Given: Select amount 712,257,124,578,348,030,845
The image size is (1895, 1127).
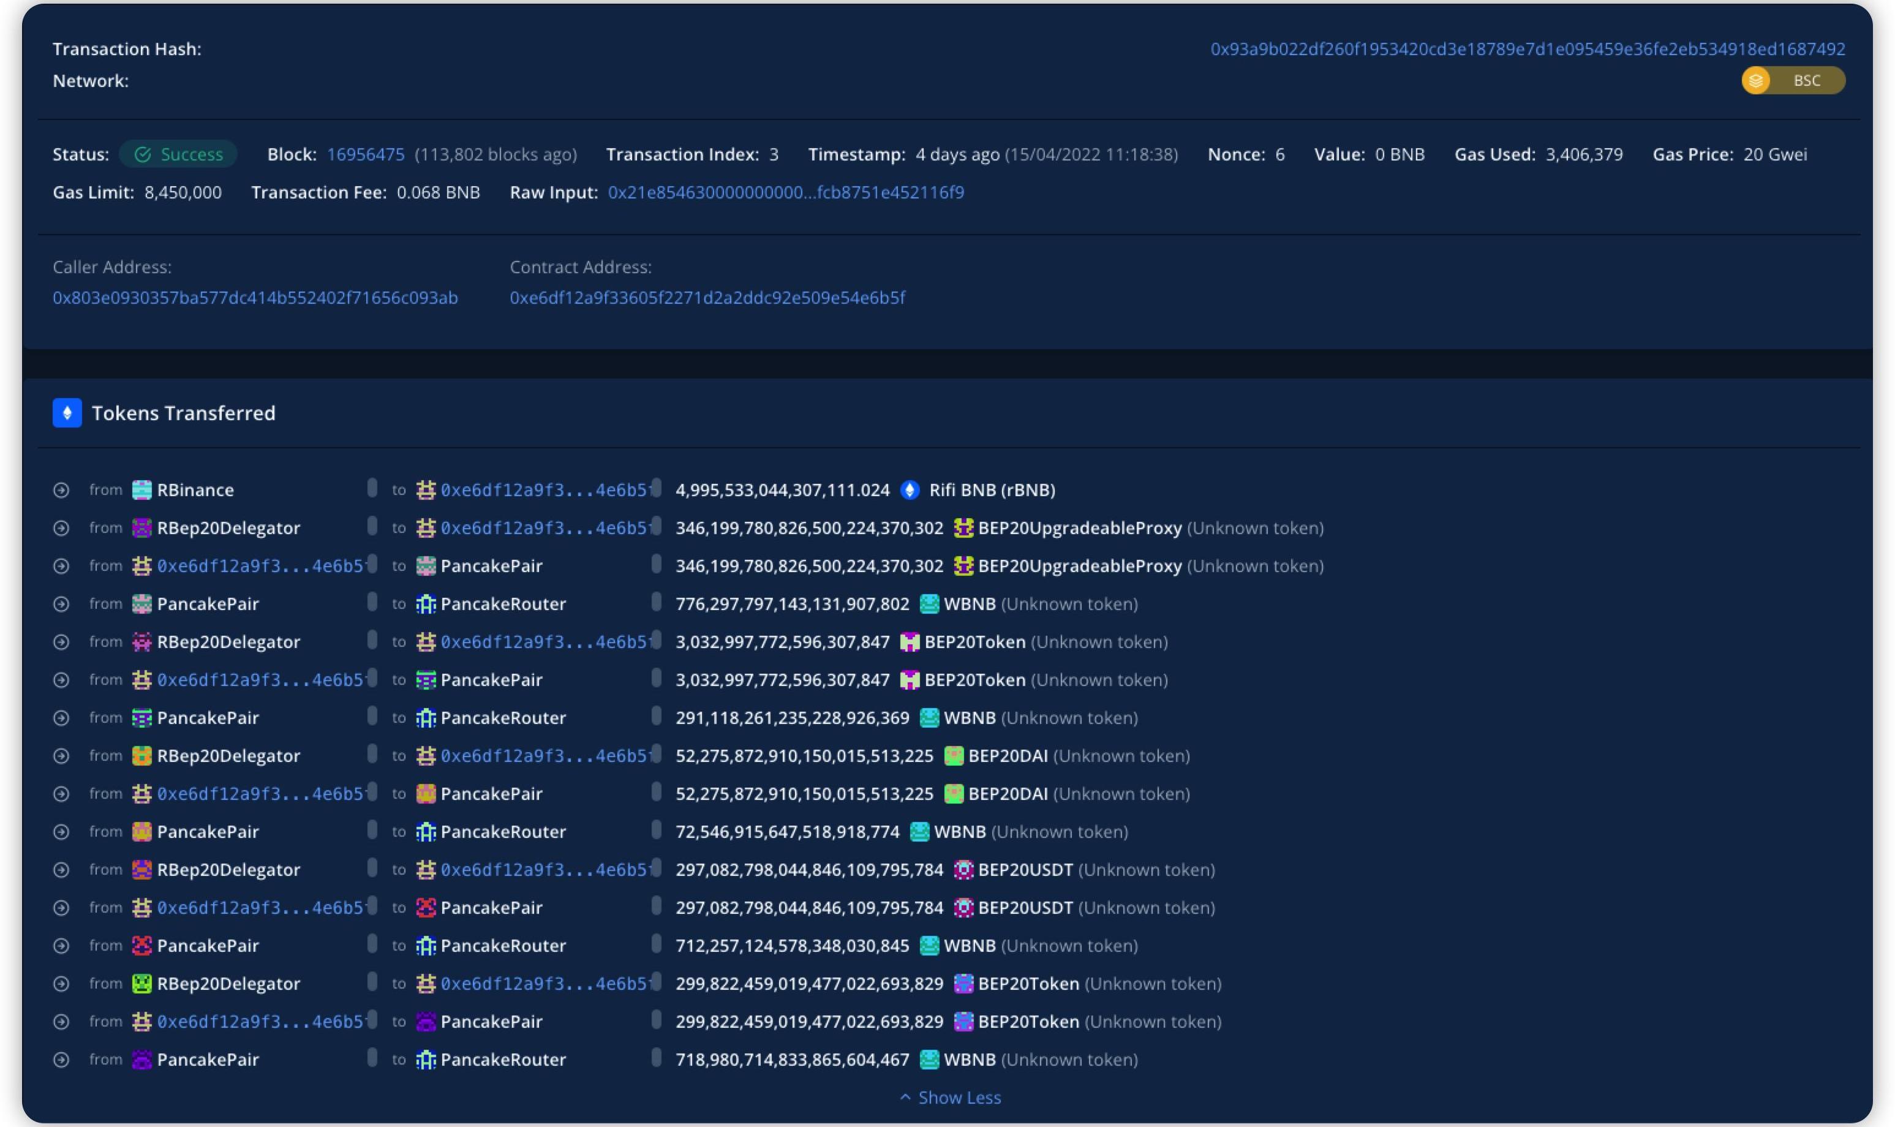Looking at the screenshot, I should 793,946.
